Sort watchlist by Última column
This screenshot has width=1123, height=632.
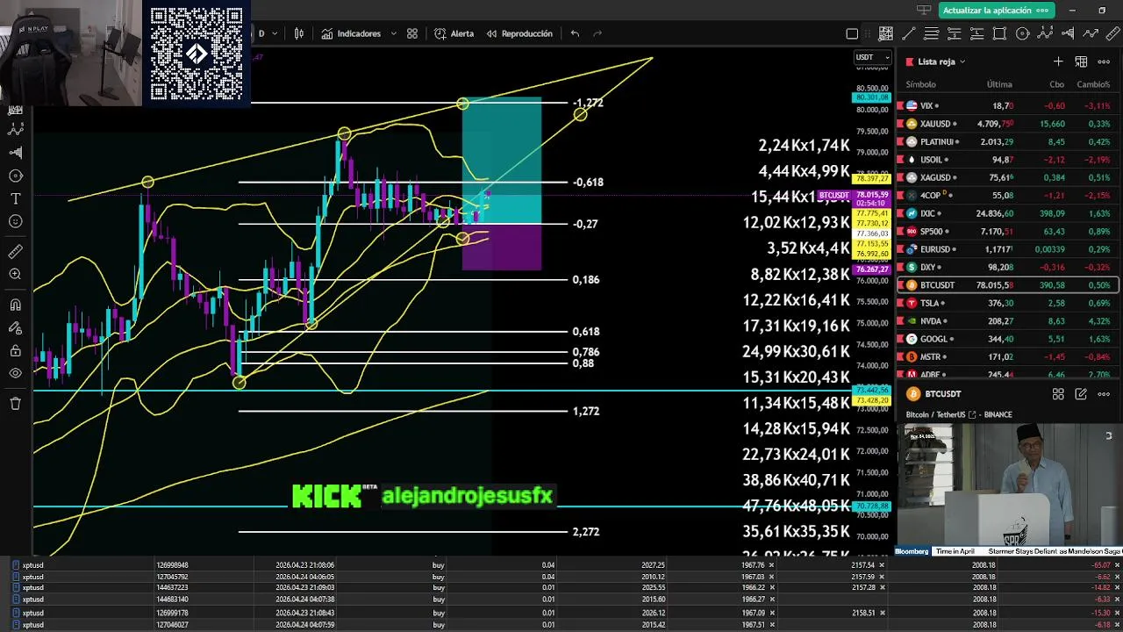tap(999, 84)
